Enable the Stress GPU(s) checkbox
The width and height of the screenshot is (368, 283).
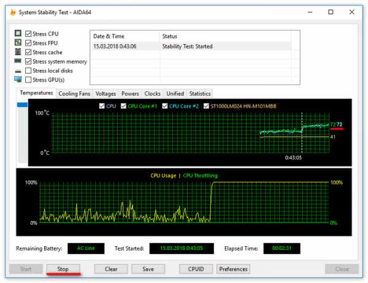point(28,80)
